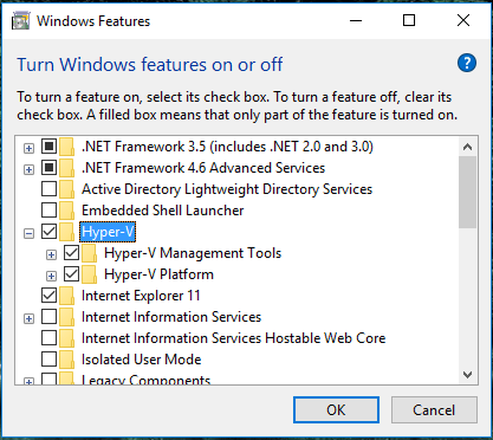Click the feature list scrollbar thumb
This screenshot has width=493, height=440.
467,192
